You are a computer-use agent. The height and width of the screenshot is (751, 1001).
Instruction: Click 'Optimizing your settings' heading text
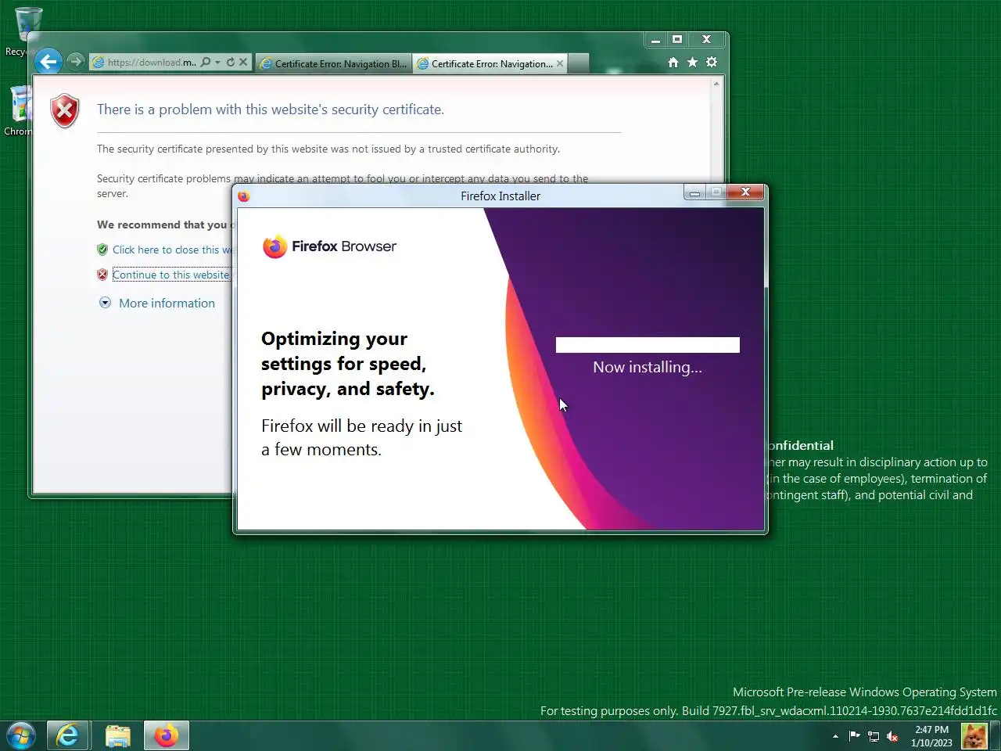click(x=347, y=364)
